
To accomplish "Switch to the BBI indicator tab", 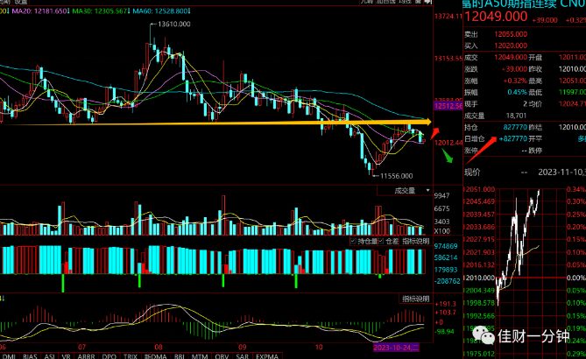I will [x=179, y=356].
